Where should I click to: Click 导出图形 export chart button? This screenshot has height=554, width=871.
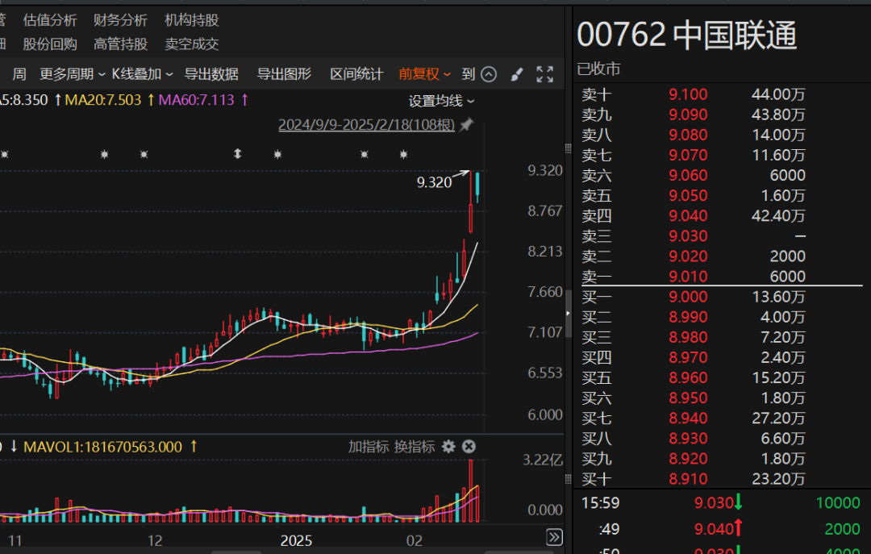pos(284,74)
